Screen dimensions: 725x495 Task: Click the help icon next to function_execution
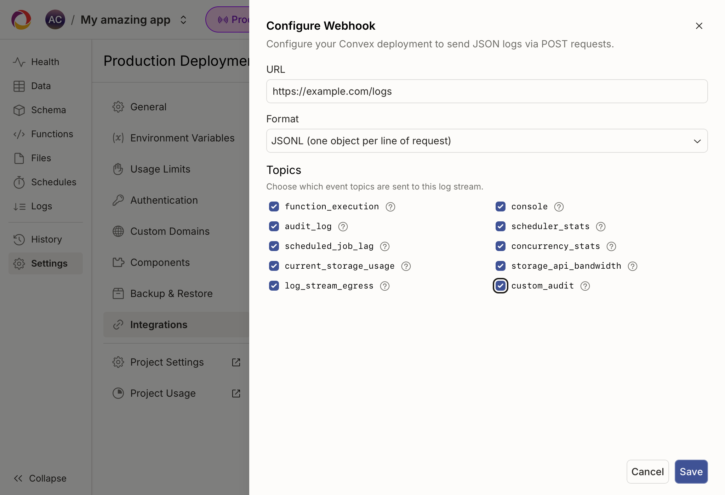[390, 207]
